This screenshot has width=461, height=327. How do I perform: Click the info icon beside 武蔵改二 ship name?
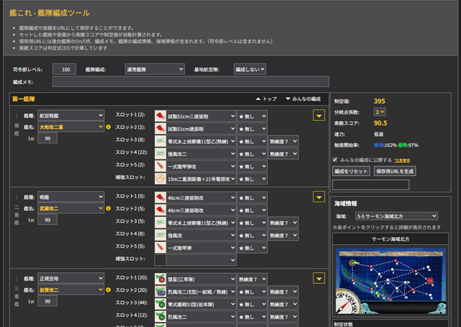[x=108, y=208]
